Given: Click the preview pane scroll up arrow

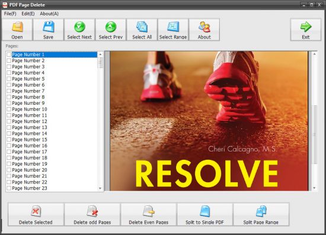Looking at the screenshot, I should click(314, 54).
